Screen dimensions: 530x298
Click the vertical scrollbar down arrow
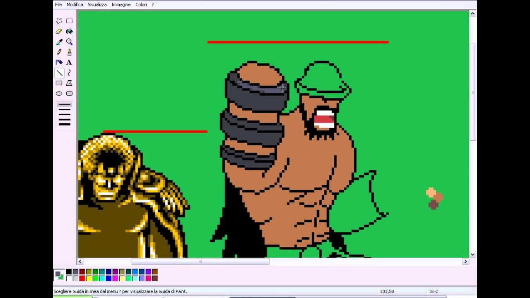472,254
